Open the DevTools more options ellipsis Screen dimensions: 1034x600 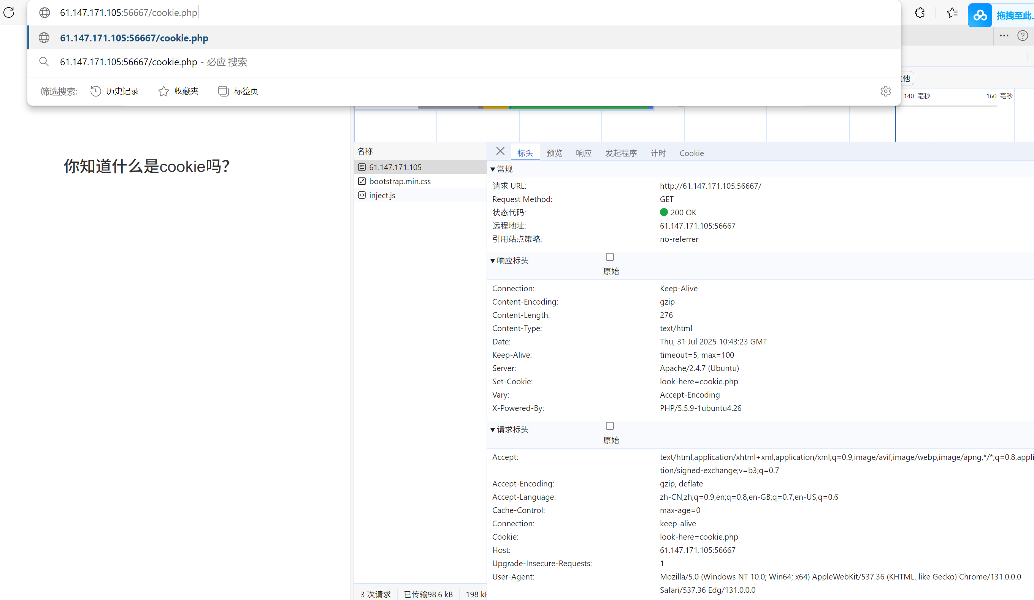pyautogui.click(x=1004, y=36)
